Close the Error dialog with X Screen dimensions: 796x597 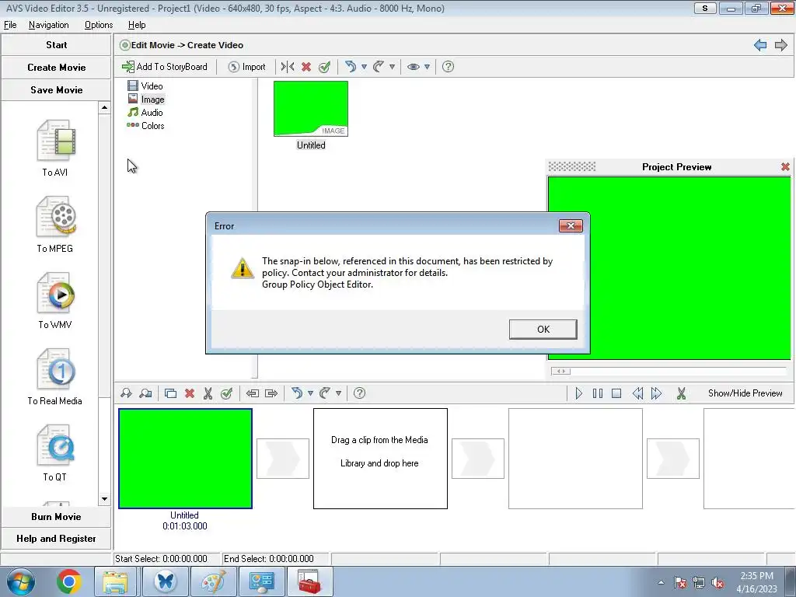(x=571, y=226)
